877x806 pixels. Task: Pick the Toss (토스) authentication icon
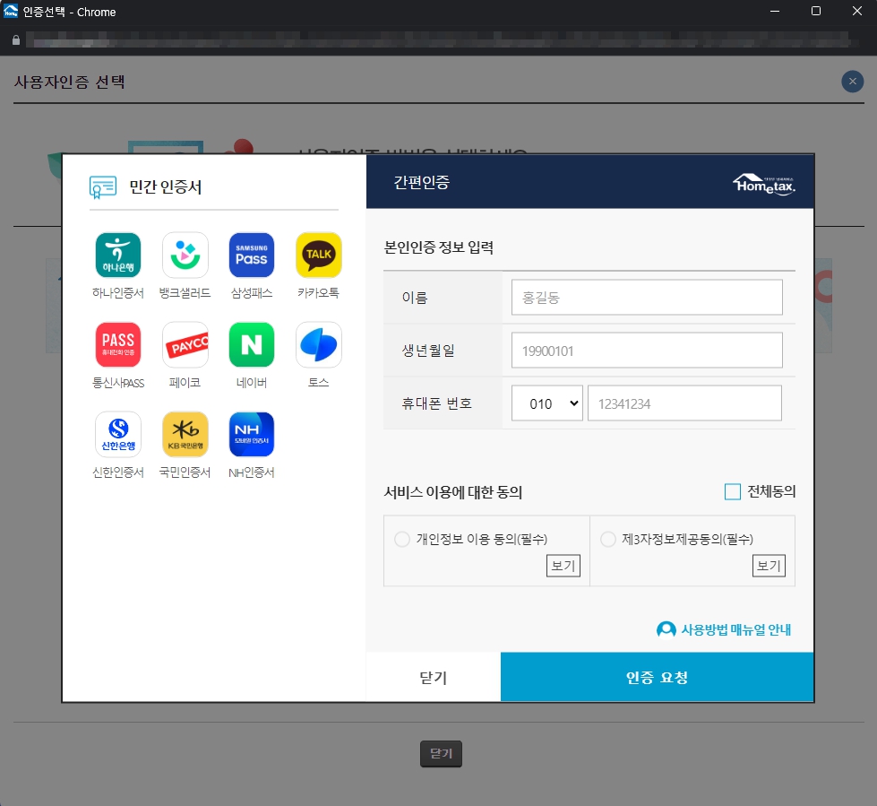tap(319, 345)
